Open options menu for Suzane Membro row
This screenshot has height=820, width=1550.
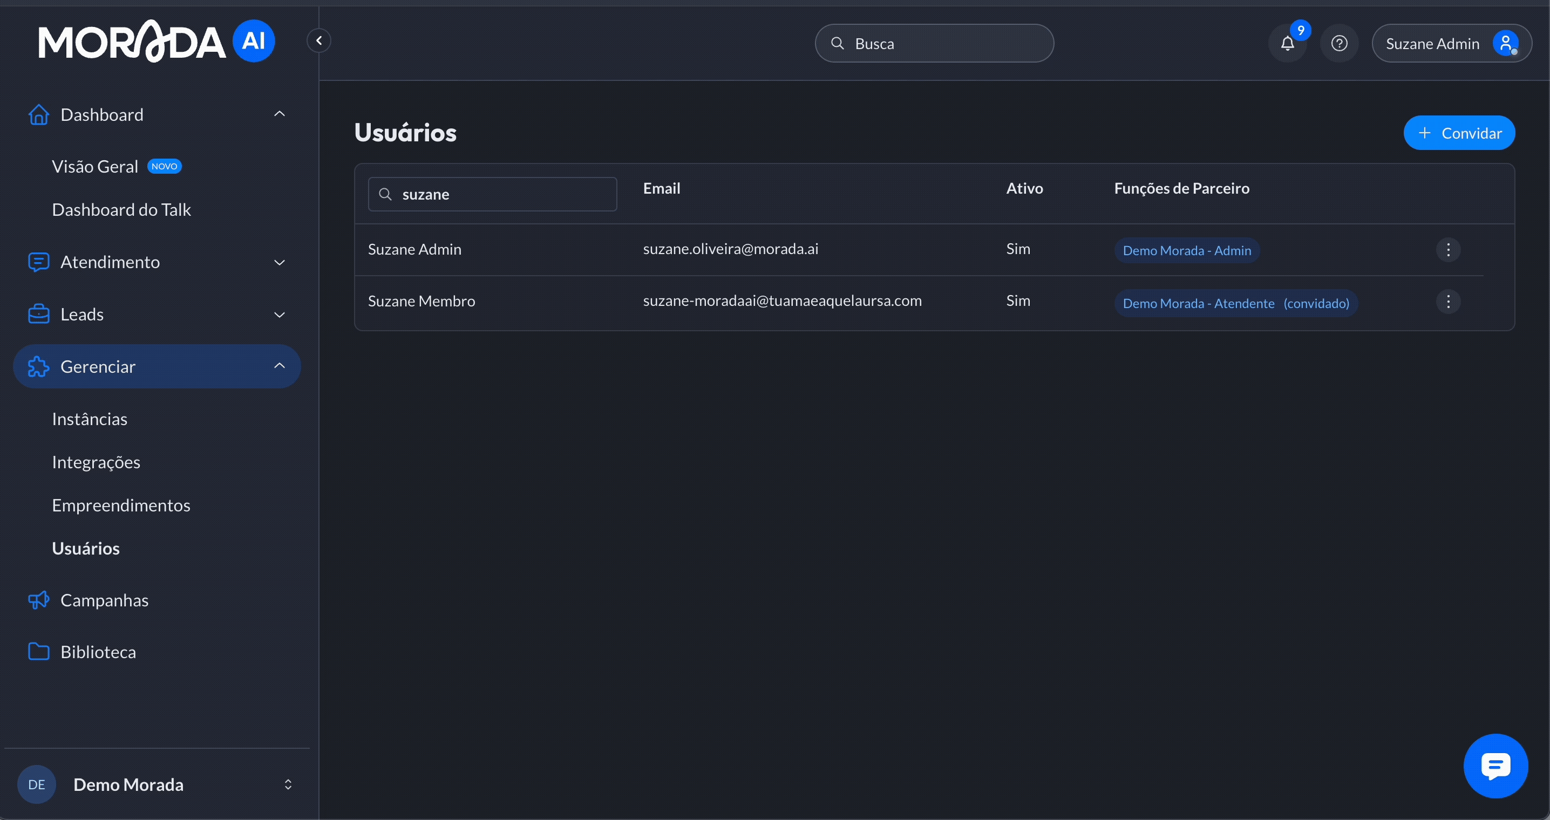point(1447,302)
